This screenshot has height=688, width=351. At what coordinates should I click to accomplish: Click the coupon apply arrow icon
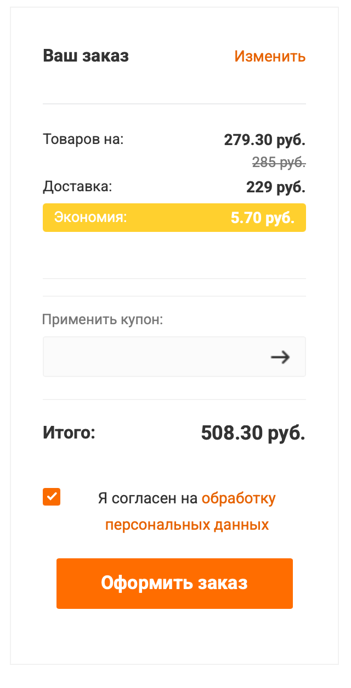[280, 357]
